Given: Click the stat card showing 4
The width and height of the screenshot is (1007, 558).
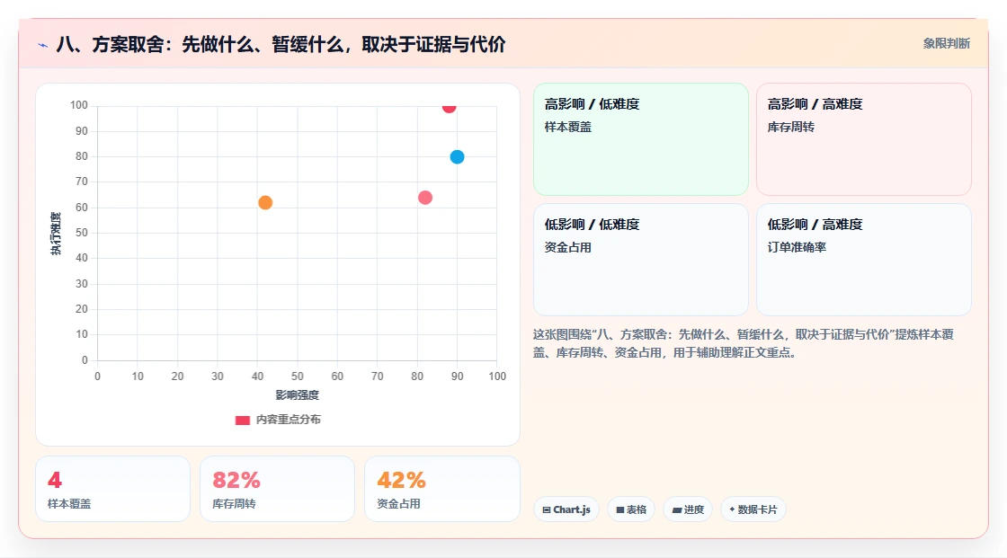Looking at the screenshot, I should [x=113, y=489].
